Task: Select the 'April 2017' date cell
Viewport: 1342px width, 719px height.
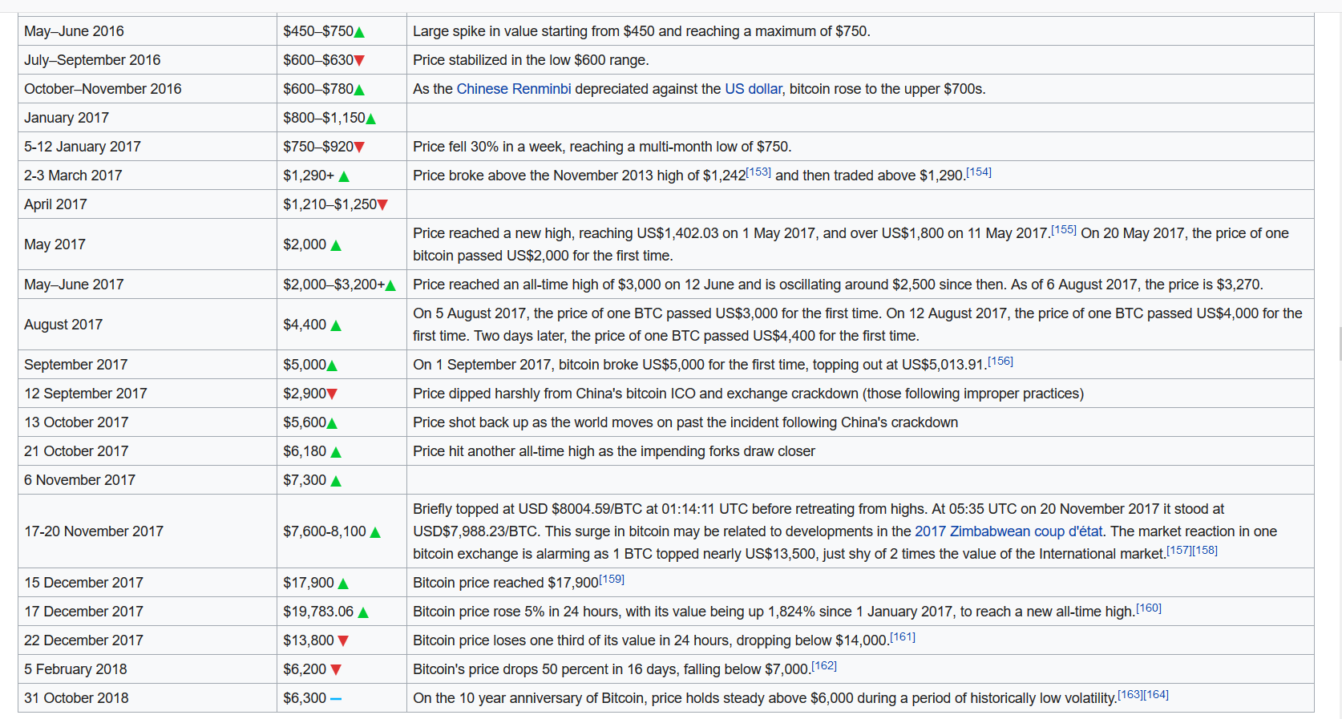Action: point(148,204)
